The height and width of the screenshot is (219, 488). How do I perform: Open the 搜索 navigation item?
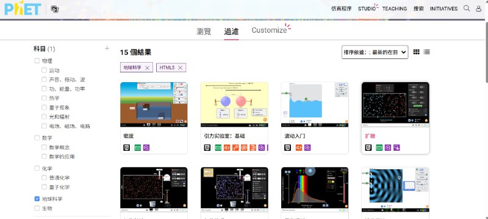418,9
